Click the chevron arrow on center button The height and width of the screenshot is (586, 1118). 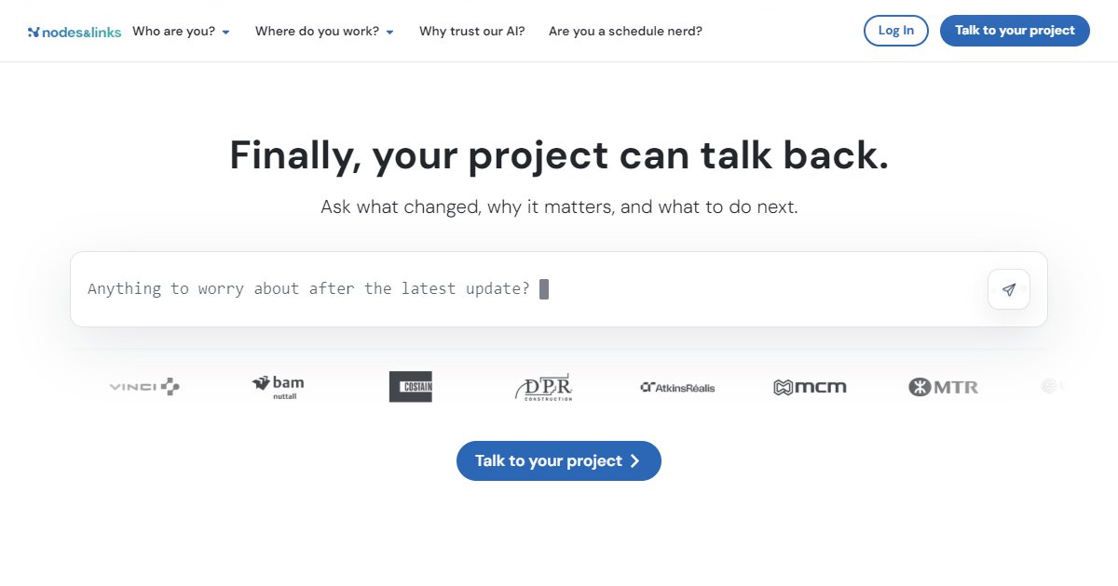(x=635, y=461)
